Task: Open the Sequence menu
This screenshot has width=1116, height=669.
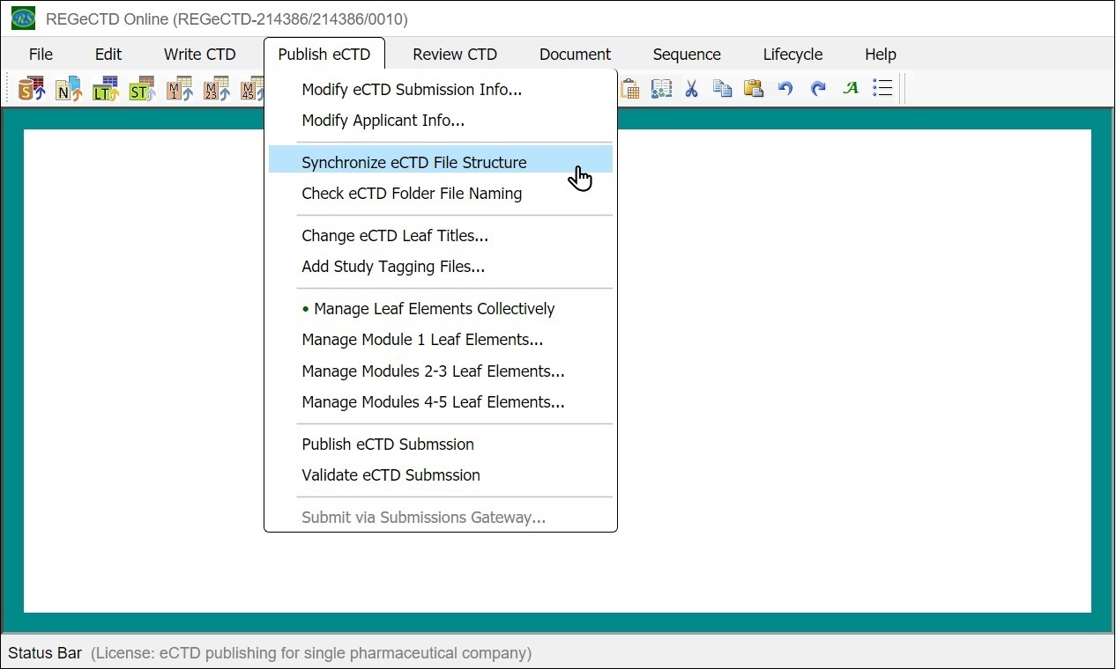Action: click(687, 55)
